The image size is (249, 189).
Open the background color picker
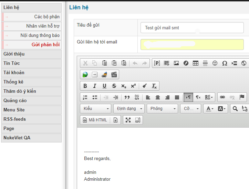pos(221,109)
